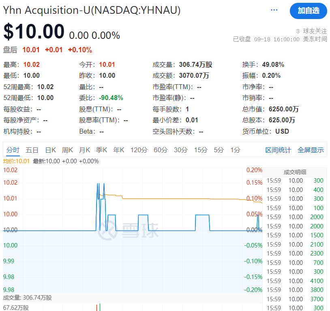Activate 全屏显示 fullscreen display
Image resolution: width=330 pixels, height=311 pixels.
311,149
